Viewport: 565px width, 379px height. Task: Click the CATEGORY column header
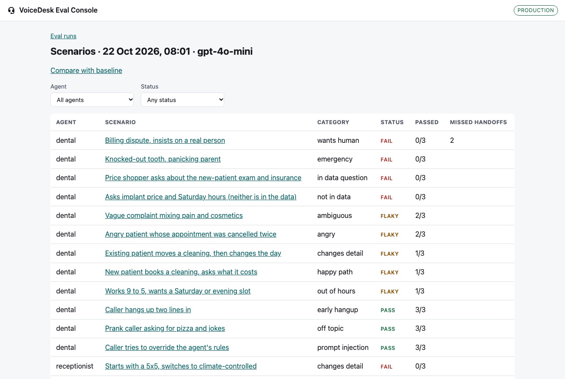tap(333, 122)
